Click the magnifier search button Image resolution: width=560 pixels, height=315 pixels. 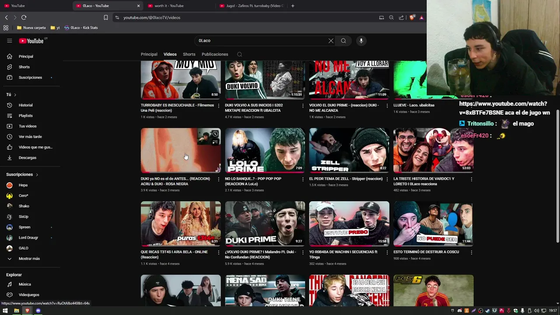point(343,41)
